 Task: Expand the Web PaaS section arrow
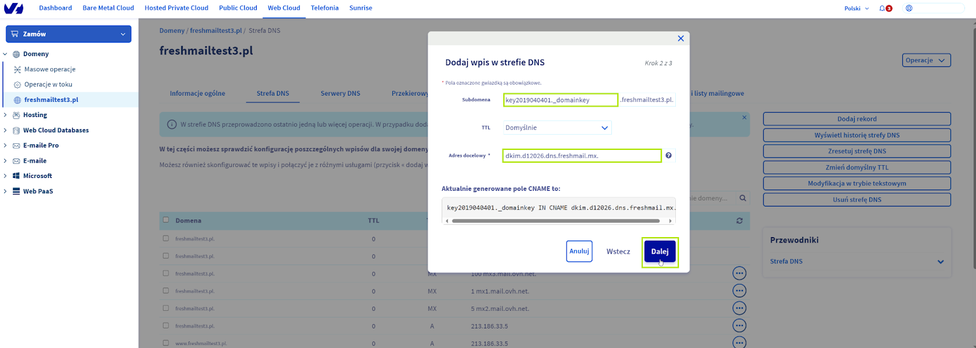pos(5,191)
